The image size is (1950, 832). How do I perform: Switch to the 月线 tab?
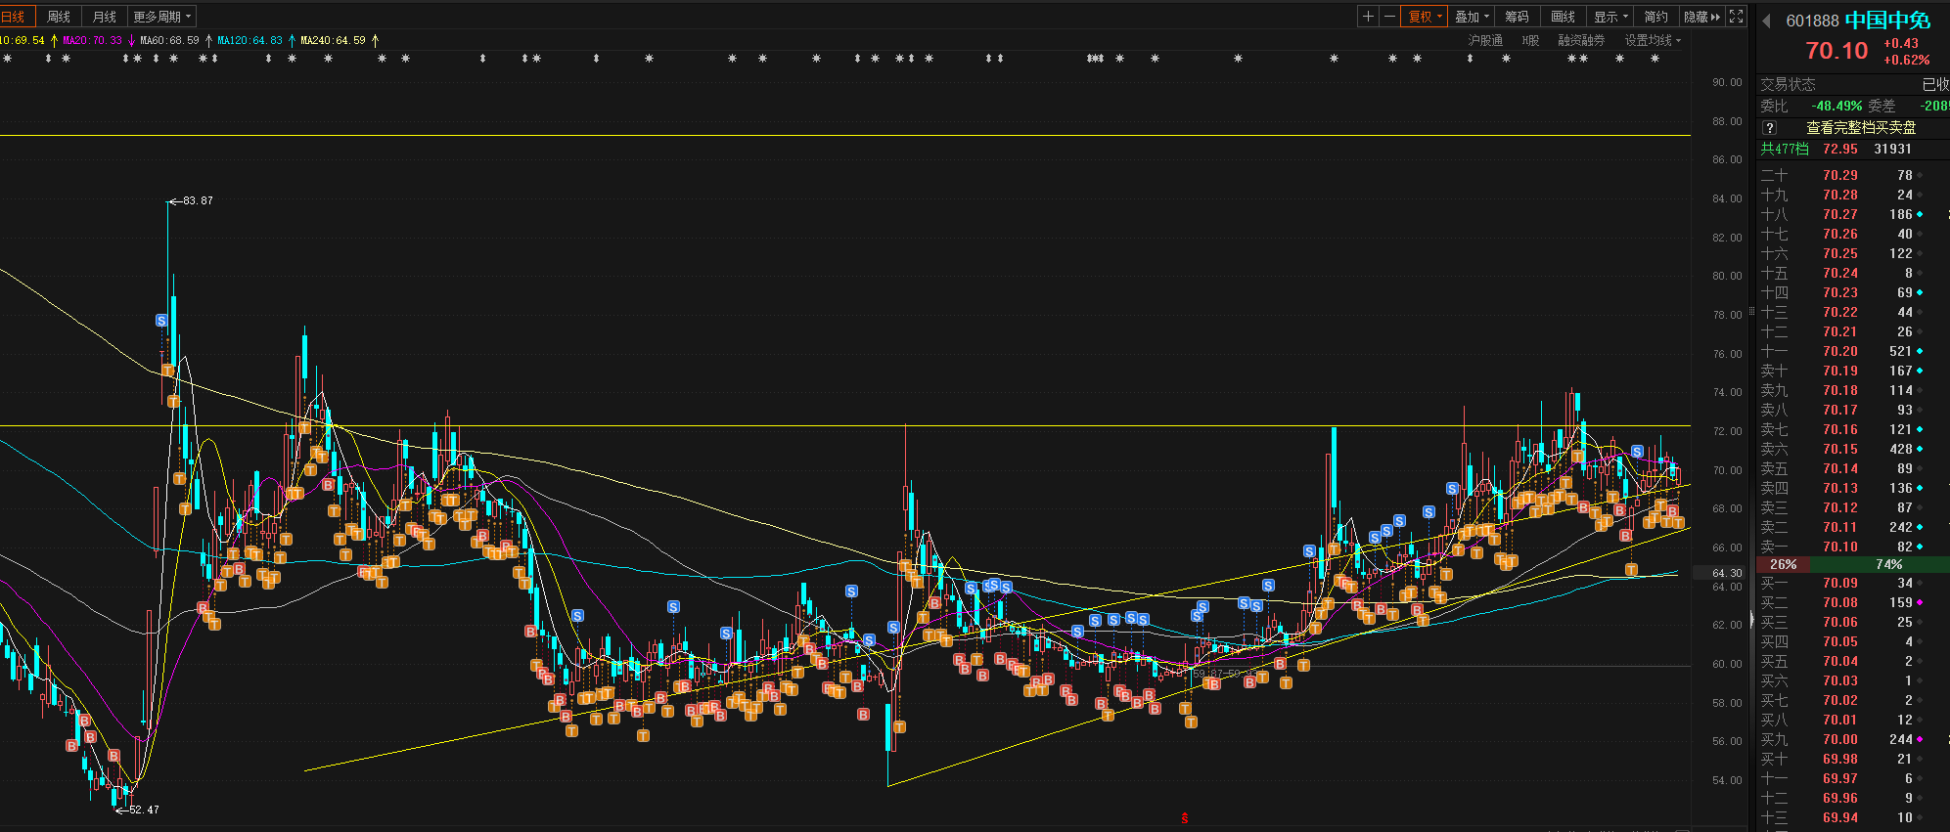point(105,17)
